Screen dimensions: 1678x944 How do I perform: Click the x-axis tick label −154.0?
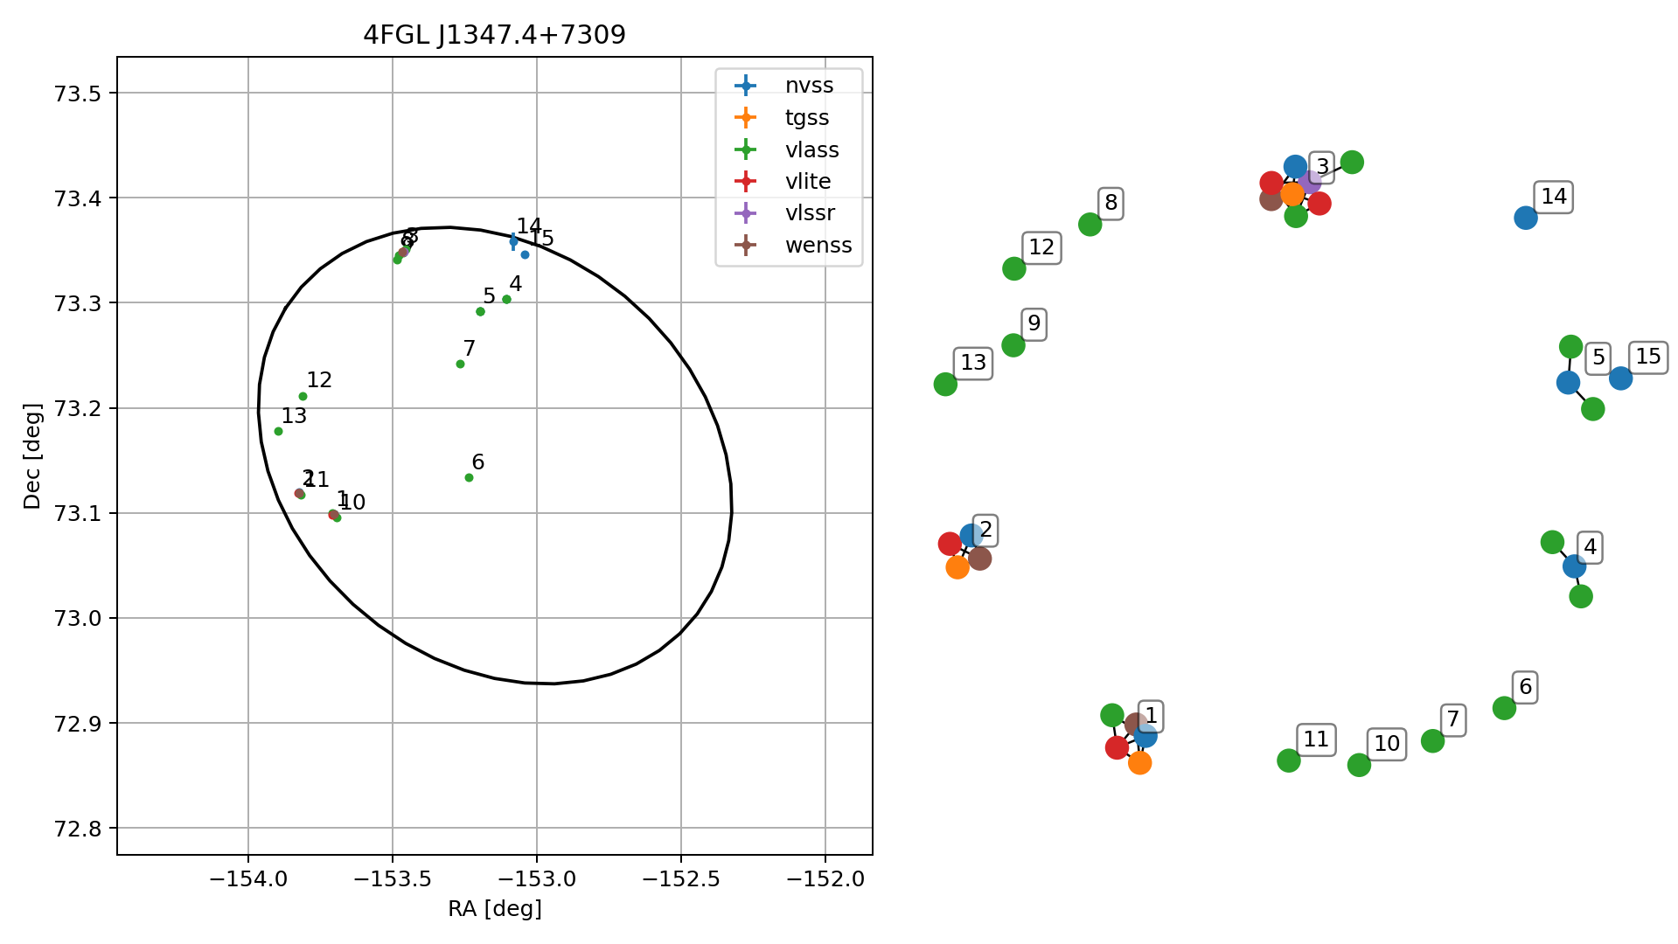click(248, 878)
